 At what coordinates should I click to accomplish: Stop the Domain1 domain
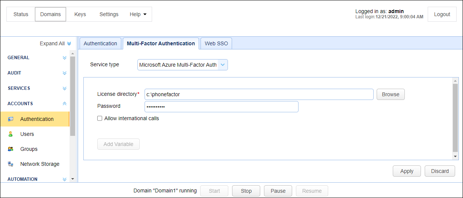click(x=246, y=191)
